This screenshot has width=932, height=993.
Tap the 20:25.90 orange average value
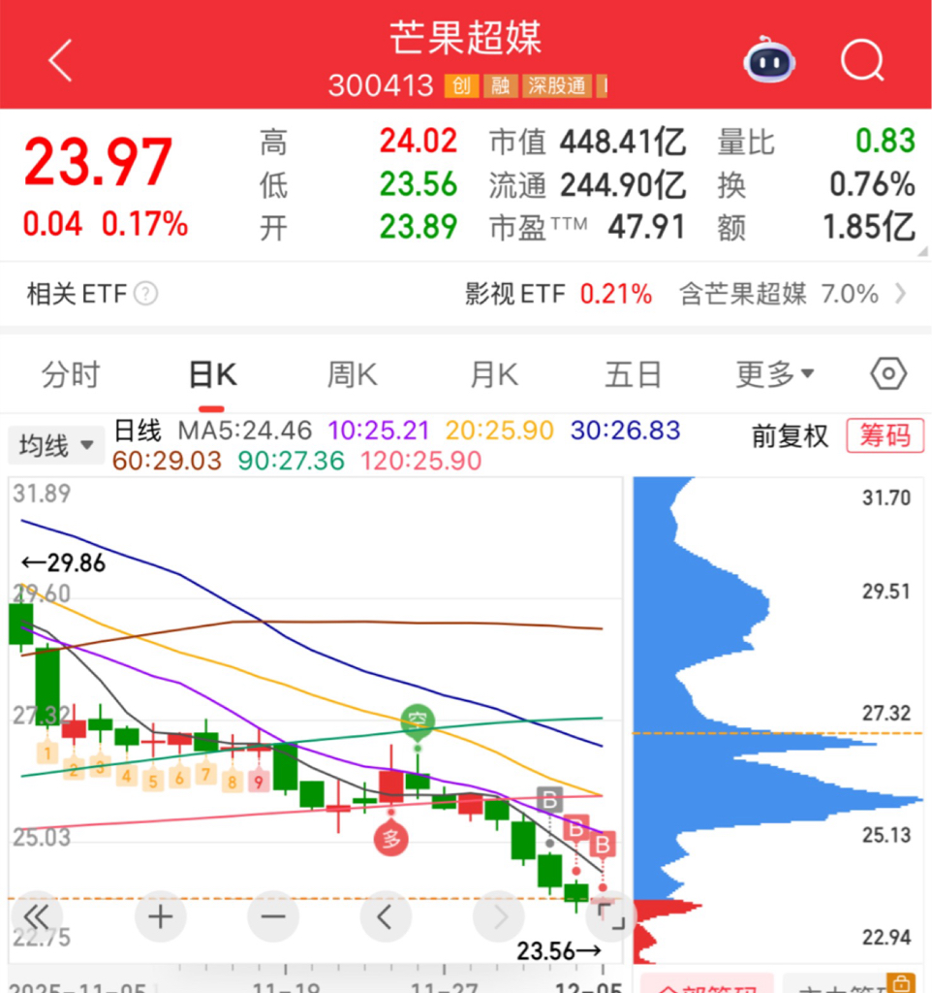tap(499, 431)
